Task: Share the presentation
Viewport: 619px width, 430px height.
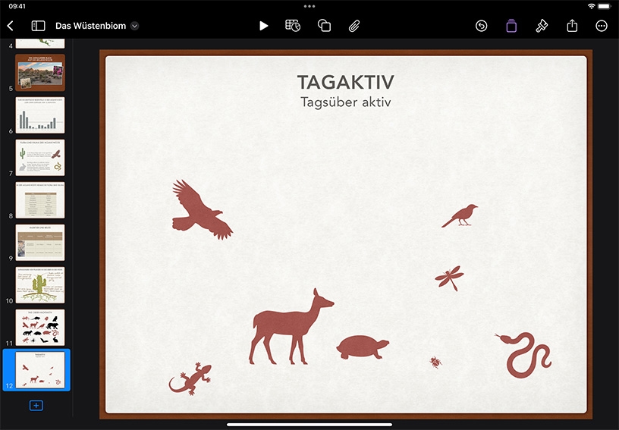Action: coord(572,26)
